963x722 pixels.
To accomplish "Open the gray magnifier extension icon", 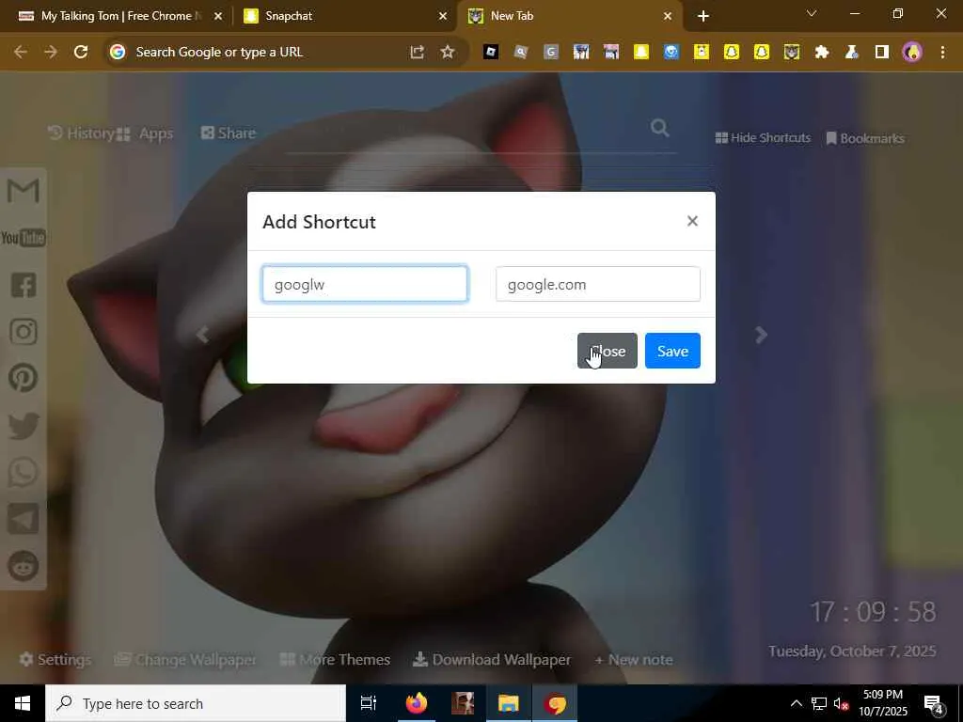I will pyautogui.click(x=521, y=53).
